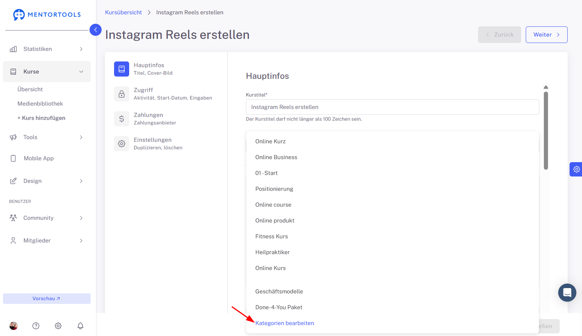582x336 pixels.
Task: Click the blue gear tab on right edge
Action: pyautogui.click(x=576, y=169)
